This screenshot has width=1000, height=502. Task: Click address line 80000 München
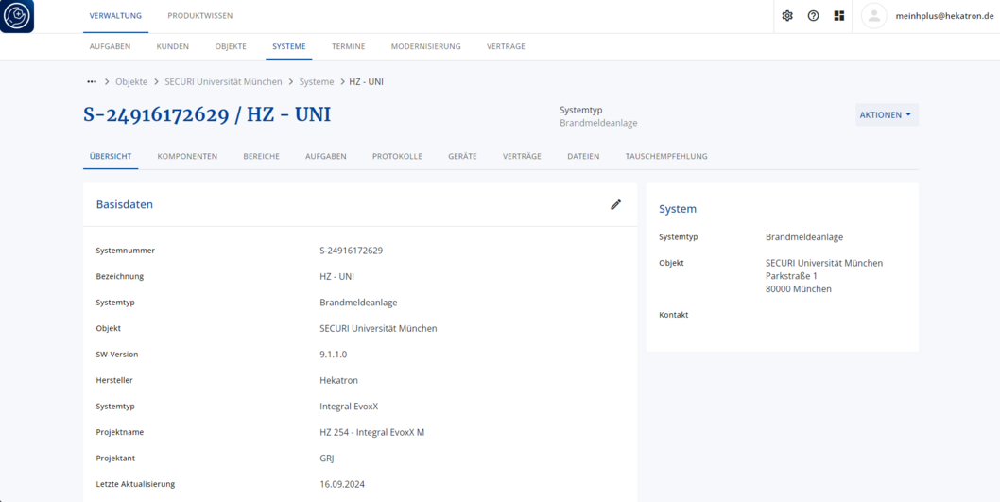pos(799,289)
